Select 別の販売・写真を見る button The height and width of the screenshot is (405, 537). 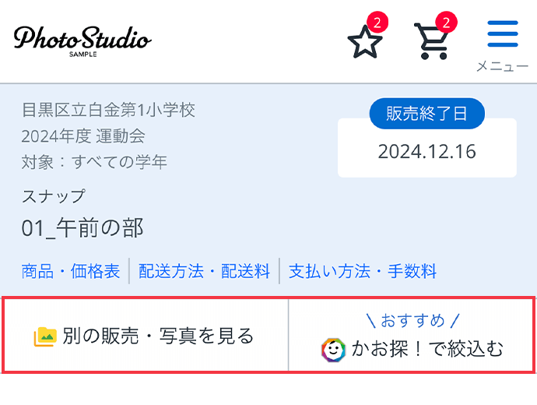click(146, 336)
